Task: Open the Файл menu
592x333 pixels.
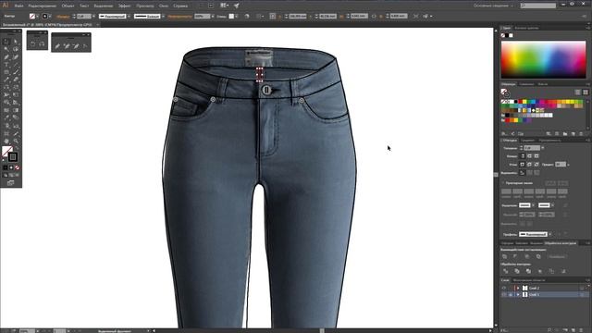Action: coord(18,6)
